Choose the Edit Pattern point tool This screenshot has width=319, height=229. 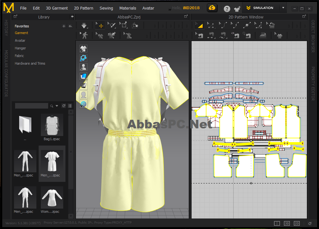pos(211,25)
